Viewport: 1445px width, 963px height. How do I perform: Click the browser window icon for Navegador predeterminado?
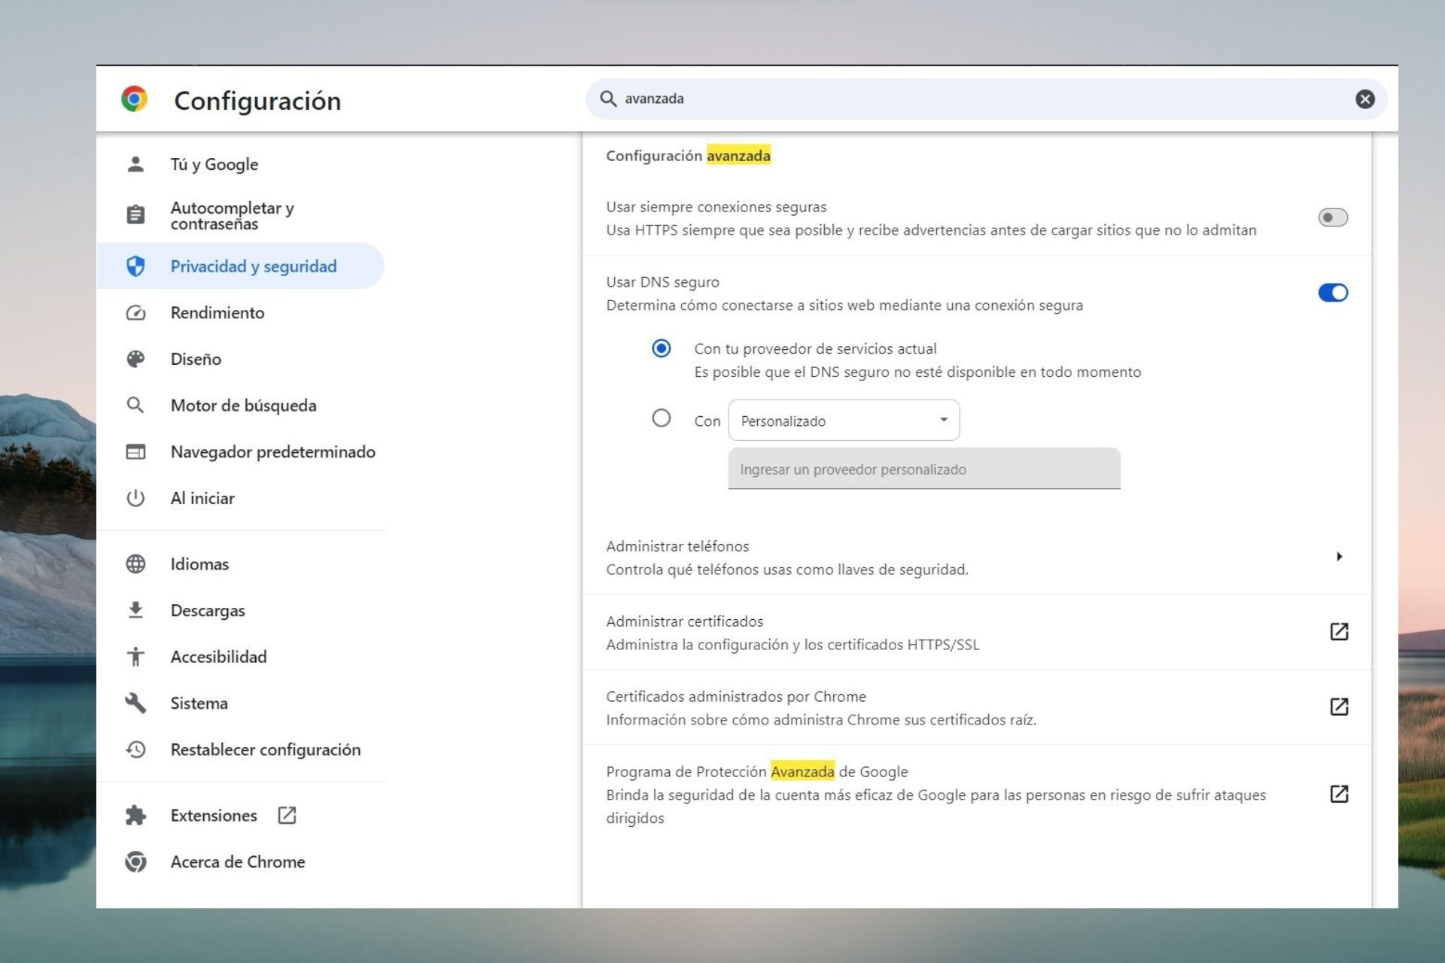point(135,452)
